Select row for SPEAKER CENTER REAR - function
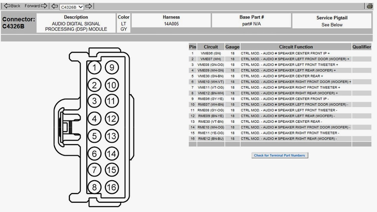Viewport: 377px width, 212px height. [280, 122]
